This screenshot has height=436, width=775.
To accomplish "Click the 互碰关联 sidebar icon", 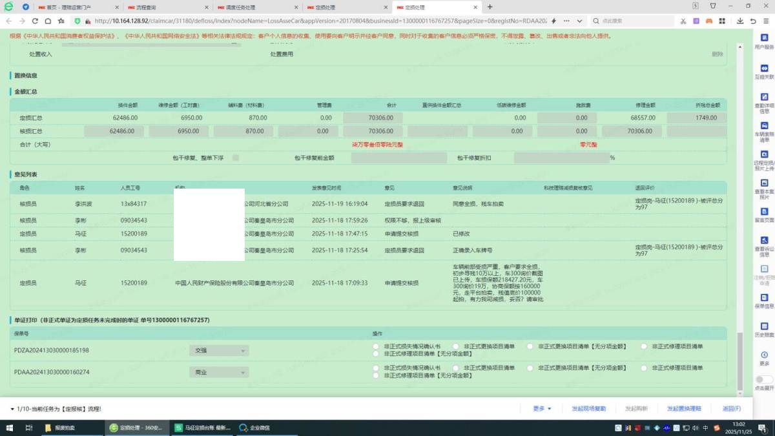I will (x=764, y=68).
